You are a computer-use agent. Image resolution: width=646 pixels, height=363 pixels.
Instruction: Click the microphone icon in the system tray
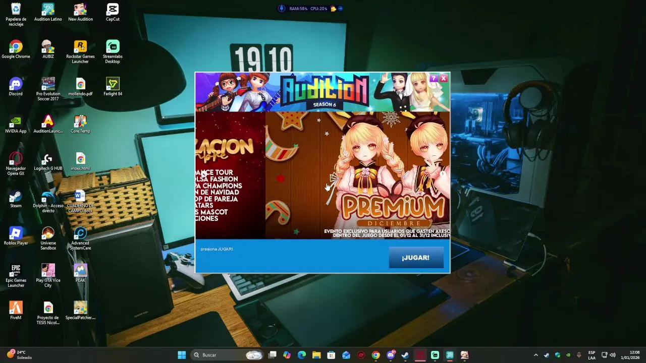(x=579, y=355)
